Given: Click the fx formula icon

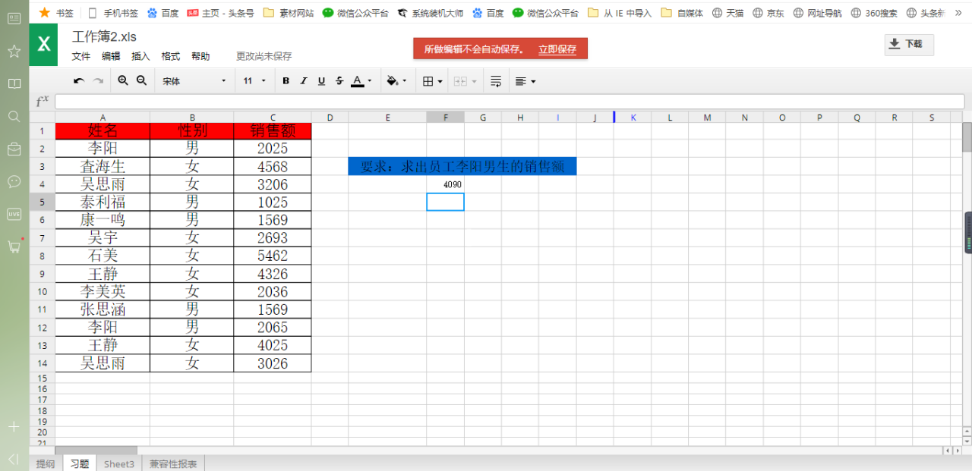Looking at the screenshot, I should click(x=43, y=101).
